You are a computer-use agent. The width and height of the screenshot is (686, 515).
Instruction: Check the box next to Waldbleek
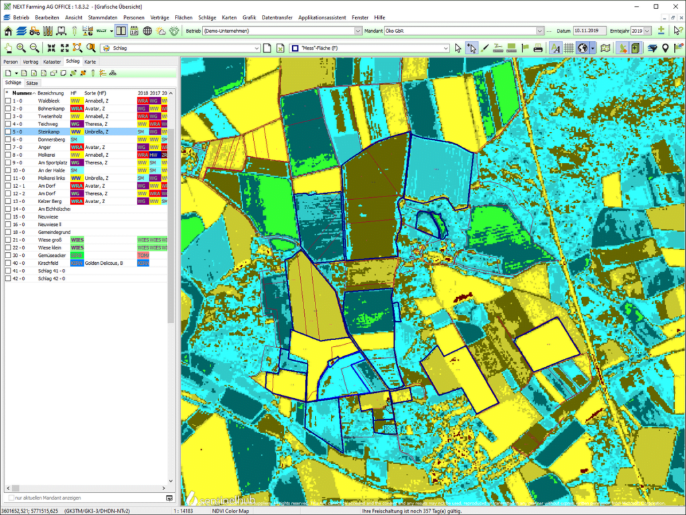coord(7,101)
